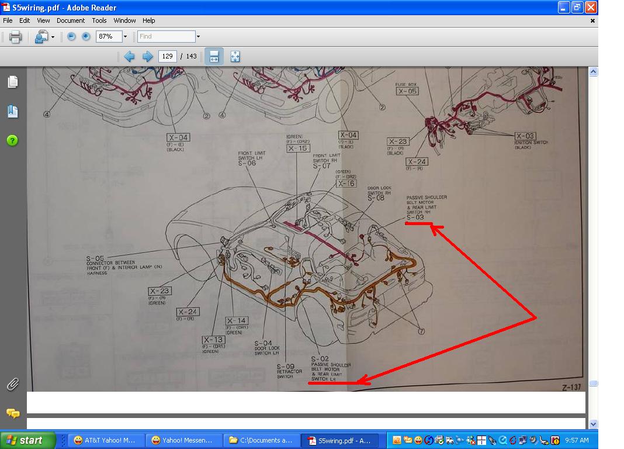Open the Tools menu
The width and height of the screenshot is (624, 449).
click(99, 20)
